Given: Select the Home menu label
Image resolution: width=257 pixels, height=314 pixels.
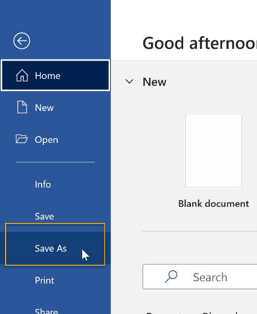Looking at the screenshot, I should coord(48,76).
